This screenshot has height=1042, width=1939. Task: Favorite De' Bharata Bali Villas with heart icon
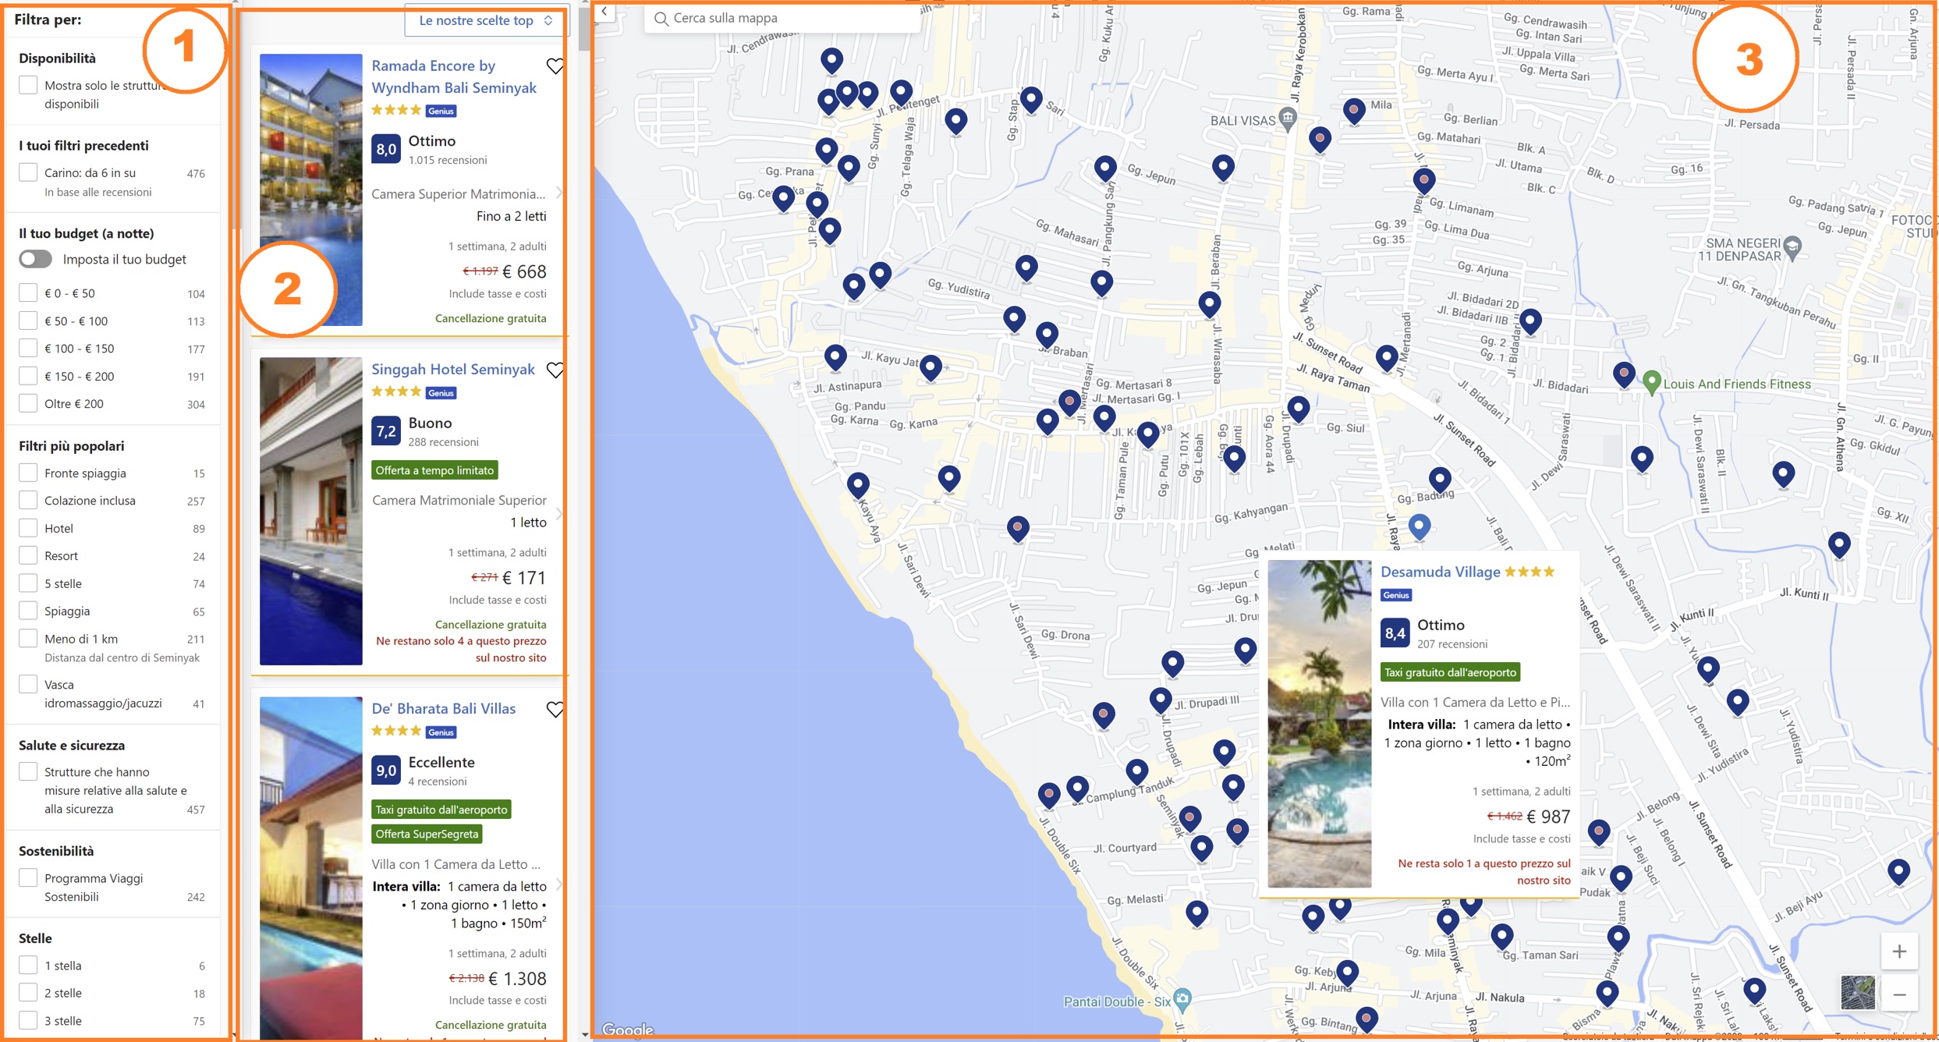coord(556,710)
